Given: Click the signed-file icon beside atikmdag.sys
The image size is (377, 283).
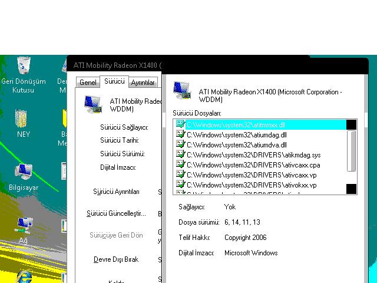Looking at the screenshot, I should pyautogui.click(x=181, y=154).
